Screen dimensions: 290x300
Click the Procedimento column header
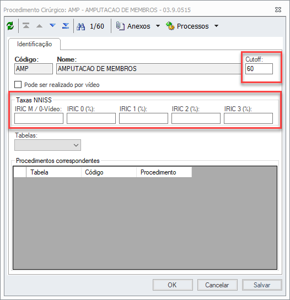click(x=164, y=172)
